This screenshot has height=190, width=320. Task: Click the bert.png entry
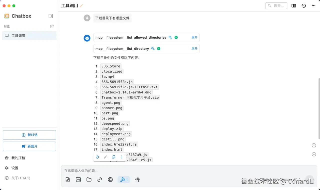click(110, 113)
